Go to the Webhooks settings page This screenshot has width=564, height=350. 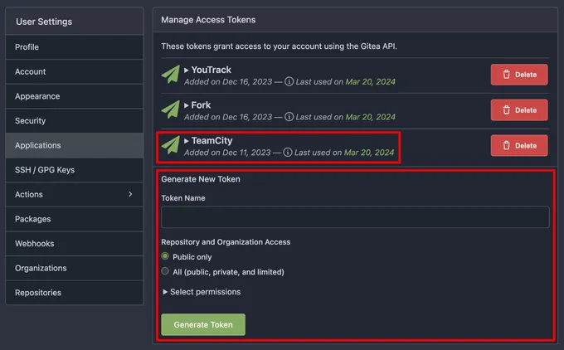pyautogui.click(x=34, y=244)
